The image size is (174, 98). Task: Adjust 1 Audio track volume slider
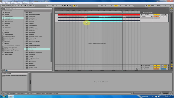pyautogui.click(x=157, y=16)
